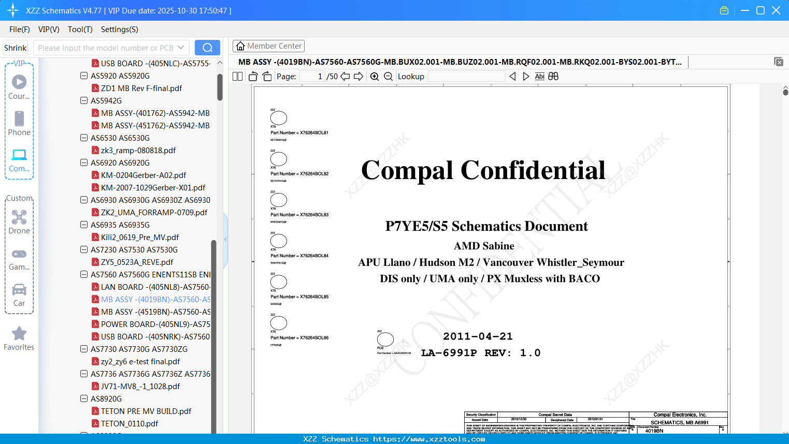
Task: Collapse the AS6935 AS6935G group
Action: pos(84,225)
